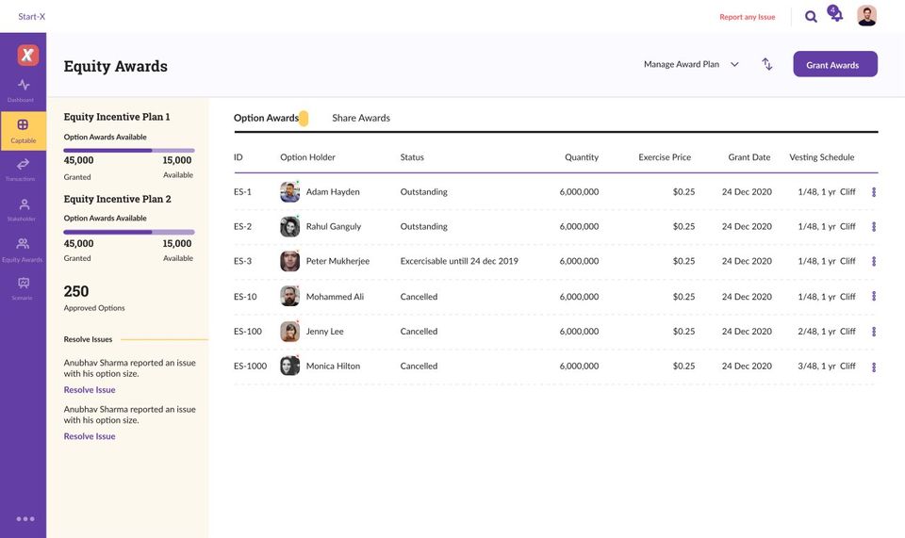Open row options for Peter Mukherjee
Viewport: 905px width, 538px height.
pos(874,261)
